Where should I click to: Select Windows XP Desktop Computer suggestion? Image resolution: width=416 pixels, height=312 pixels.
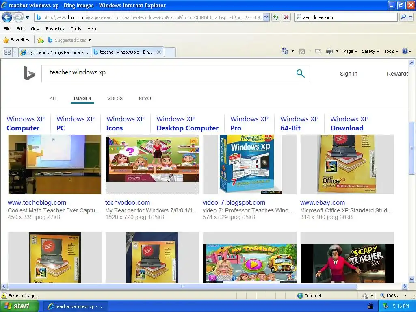pyautogui.click(x=187, y=123)
